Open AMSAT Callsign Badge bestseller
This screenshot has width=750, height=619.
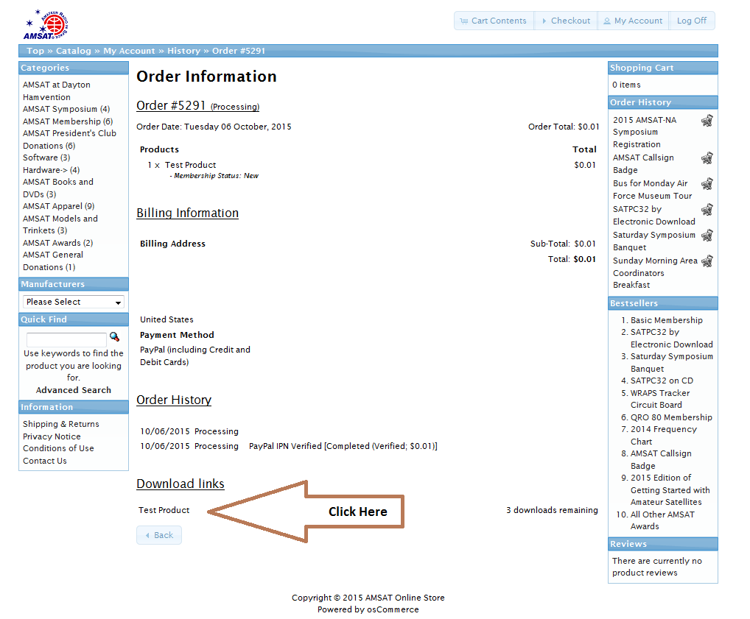pos(661,459)
